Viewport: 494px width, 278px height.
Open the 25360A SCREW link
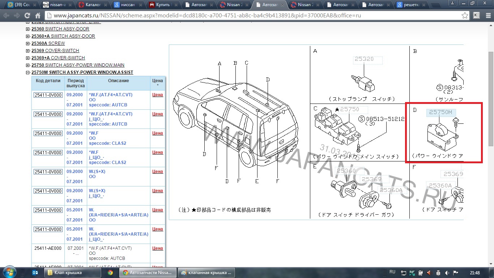(48, 43)
